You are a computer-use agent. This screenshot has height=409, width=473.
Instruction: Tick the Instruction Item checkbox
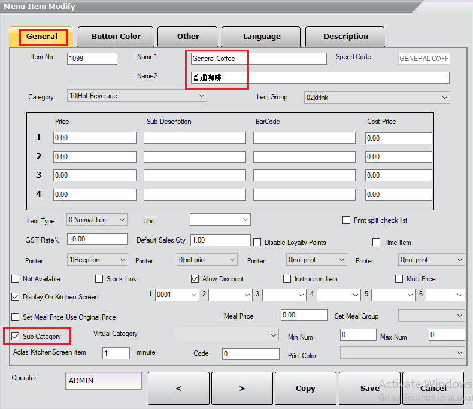coord(287,279)
